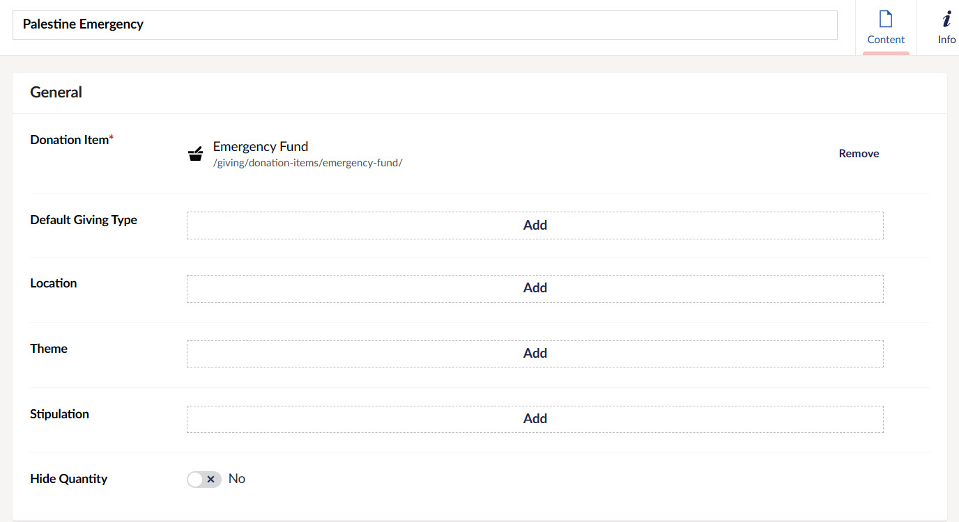Toggle the Hide Quantity switch
Viewport: 959px width, 522px height.
pyautogui.click(x=204, y=479)
